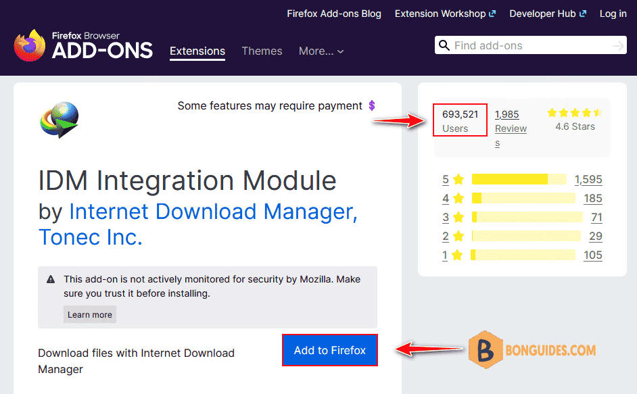Click the 4-star rating bar
The height and width of the screenshot is (394, 637).
tap(523, 198)
